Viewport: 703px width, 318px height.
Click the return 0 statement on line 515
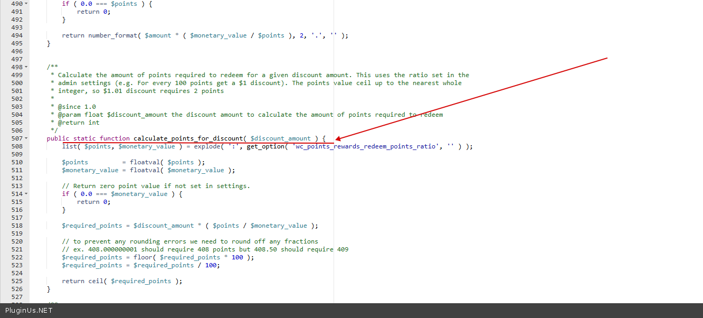[93, 202]
